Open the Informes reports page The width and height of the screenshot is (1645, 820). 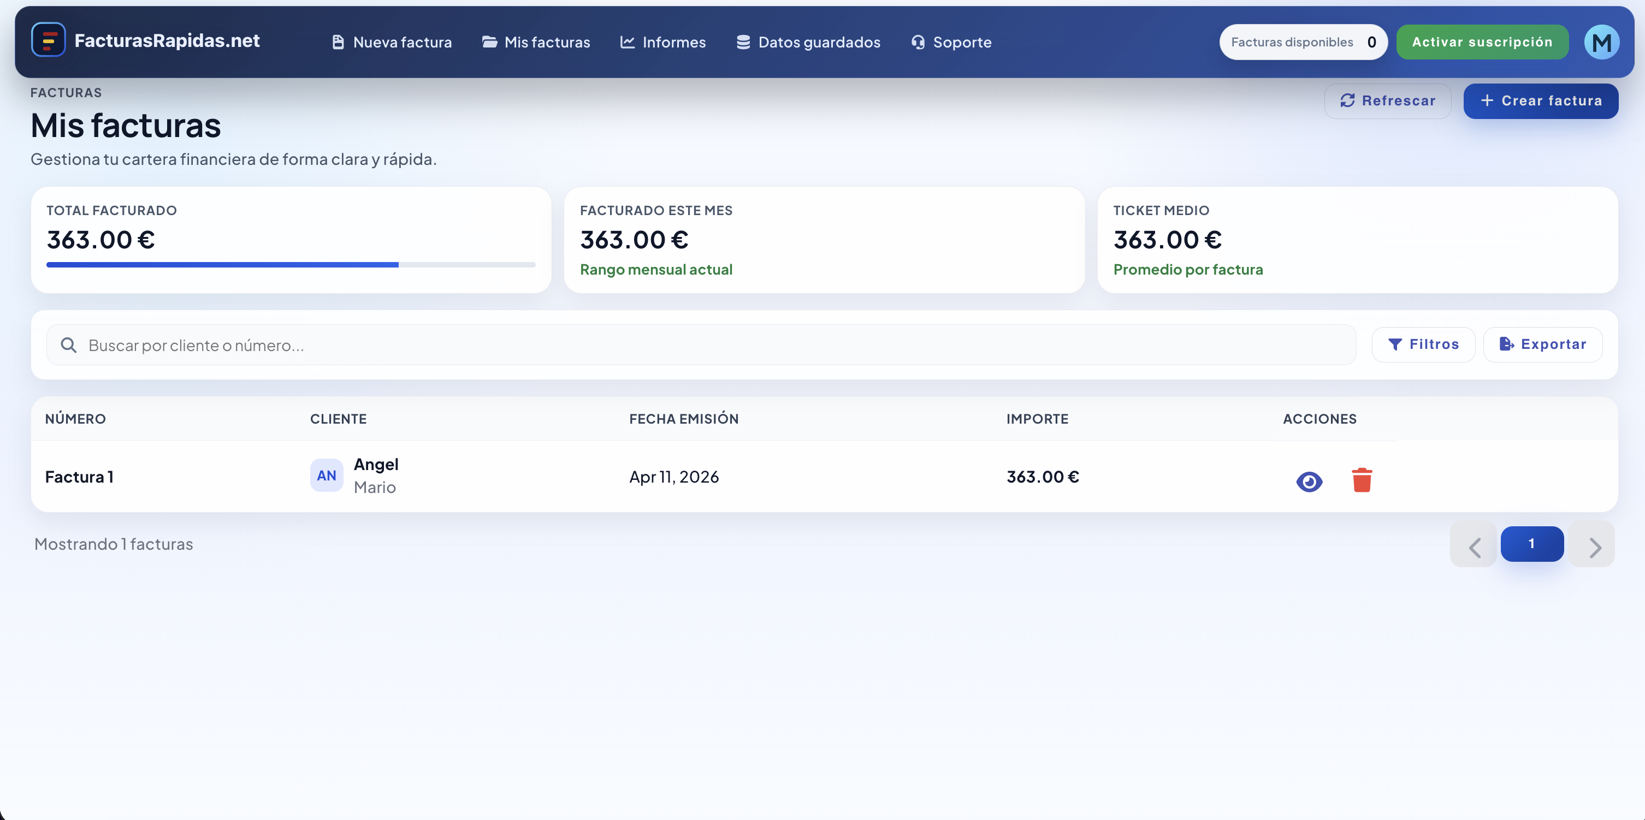point(663,42)
